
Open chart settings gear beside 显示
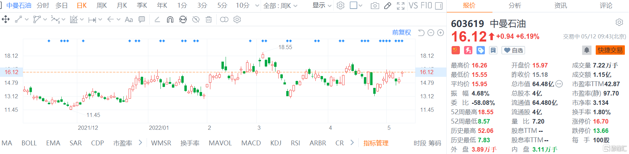click(x=341, y=6)
